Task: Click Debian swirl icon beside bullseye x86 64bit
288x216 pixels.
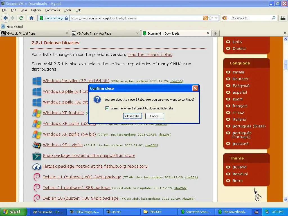Action: (x=37, y=177)
